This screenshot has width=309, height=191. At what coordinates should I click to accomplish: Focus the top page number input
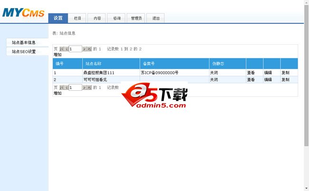click(75, 49)
